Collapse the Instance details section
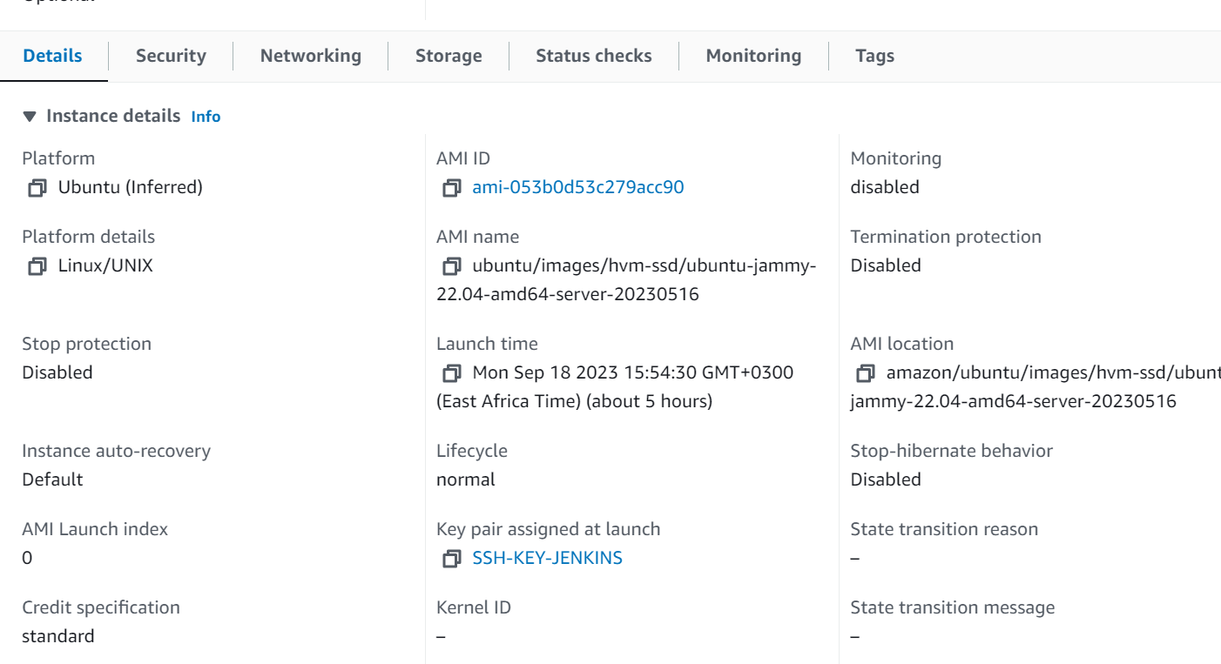Screen dimensions: 1221x664 tap(30, 116)
